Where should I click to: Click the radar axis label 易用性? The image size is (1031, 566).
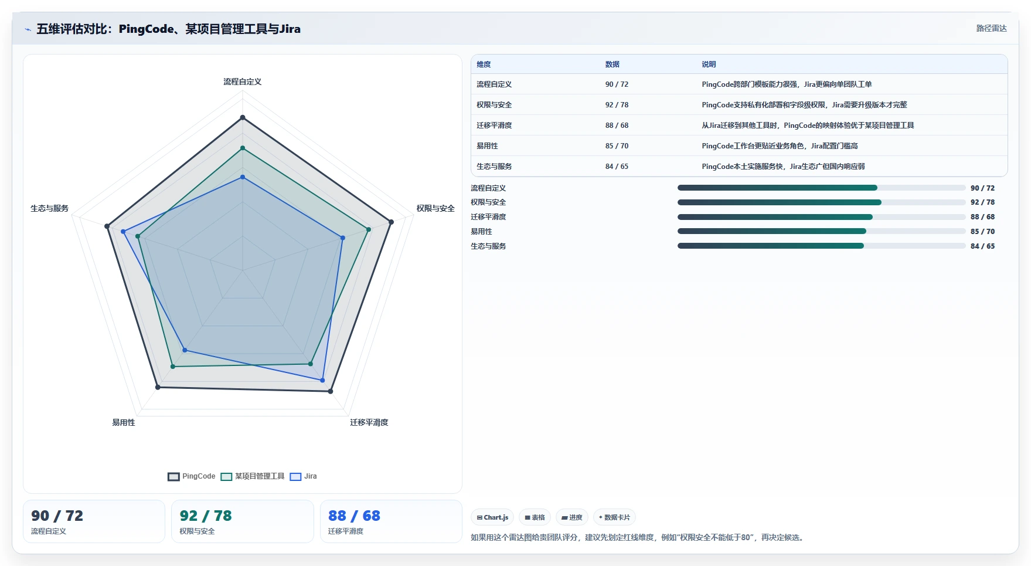coord(124,422)
